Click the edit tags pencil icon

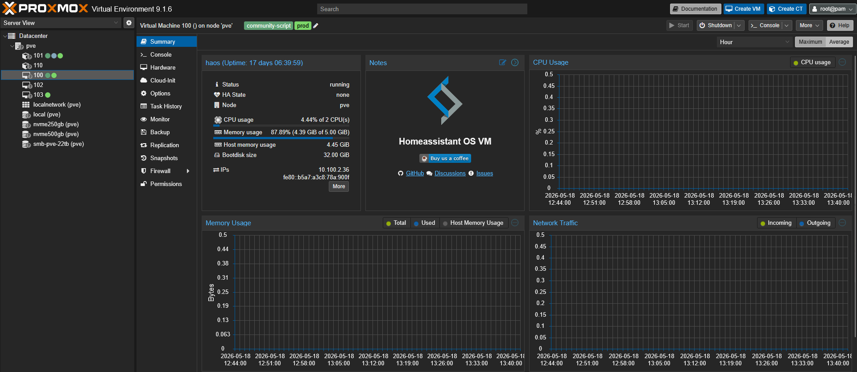316,26
